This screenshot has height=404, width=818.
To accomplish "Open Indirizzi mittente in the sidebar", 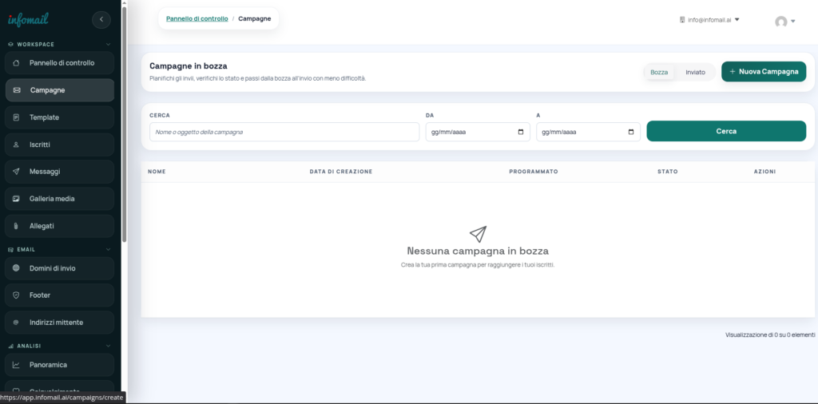I will click(x=56, y=323).
